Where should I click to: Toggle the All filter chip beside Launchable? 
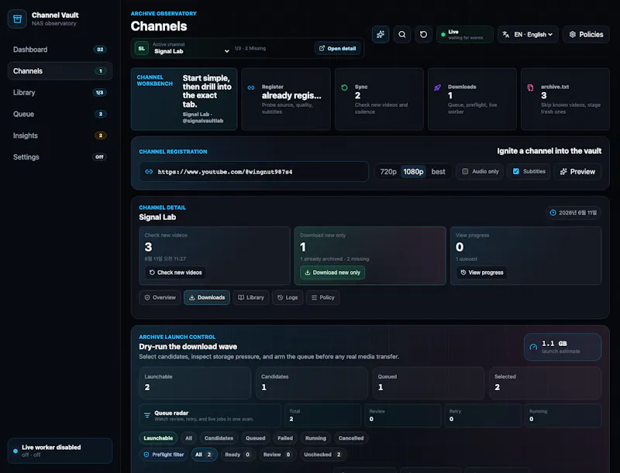(x=188, y=438)
